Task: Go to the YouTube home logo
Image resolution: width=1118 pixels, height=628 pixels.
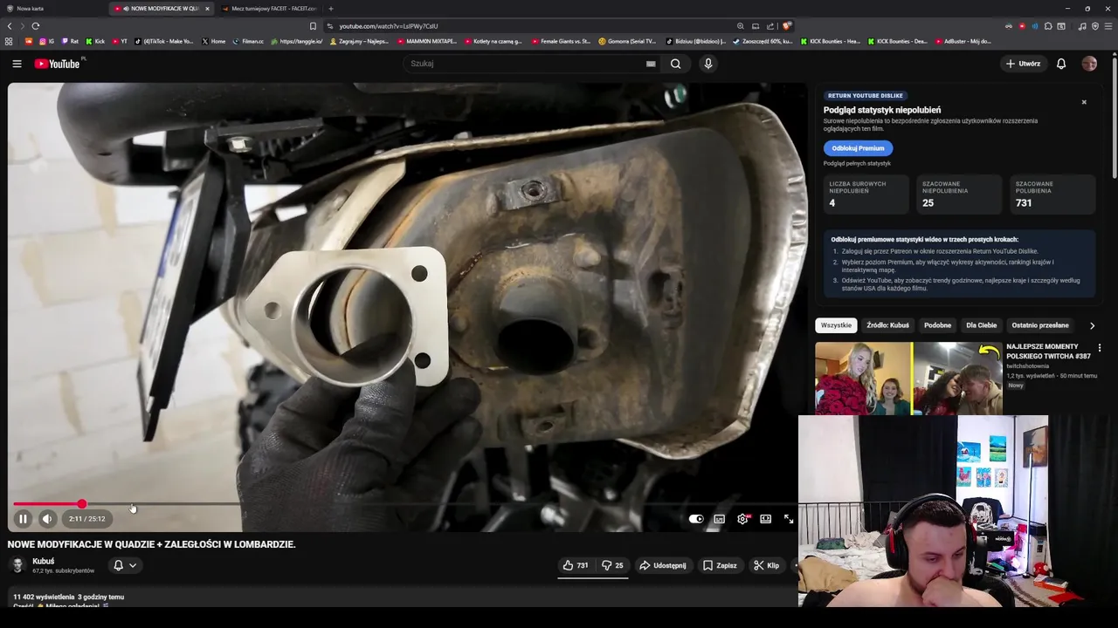Action: click(58, 64)
